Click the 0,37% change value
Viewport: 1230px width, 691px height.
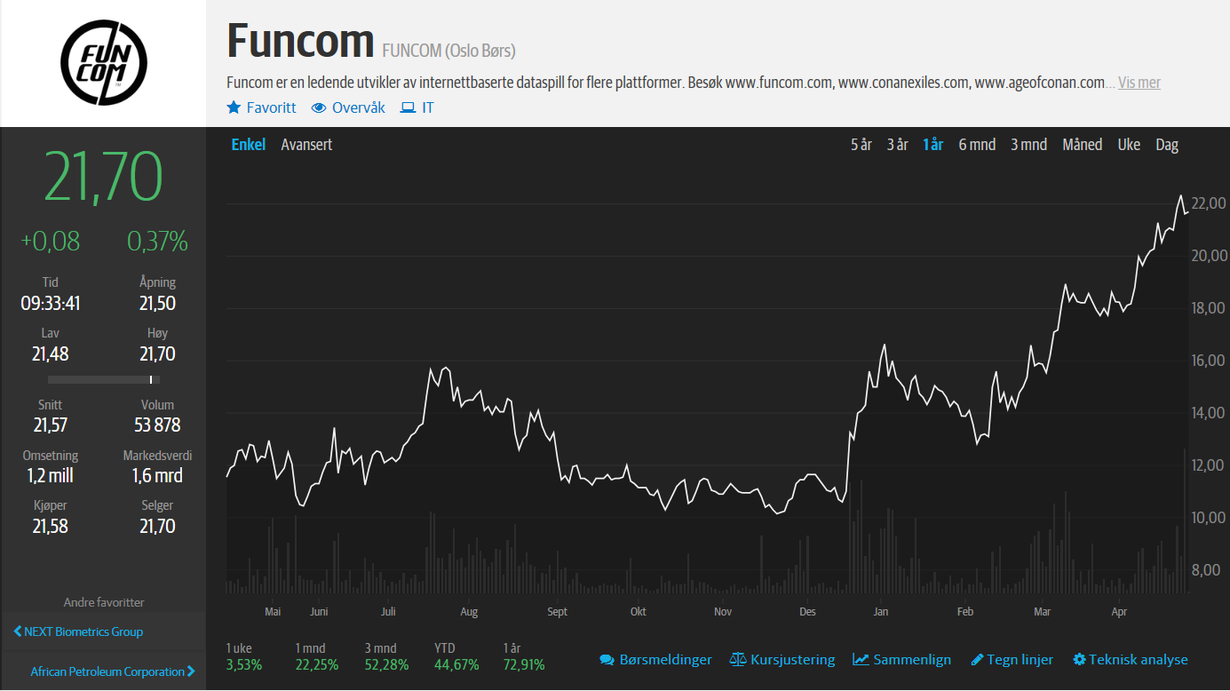coord(157,241)
